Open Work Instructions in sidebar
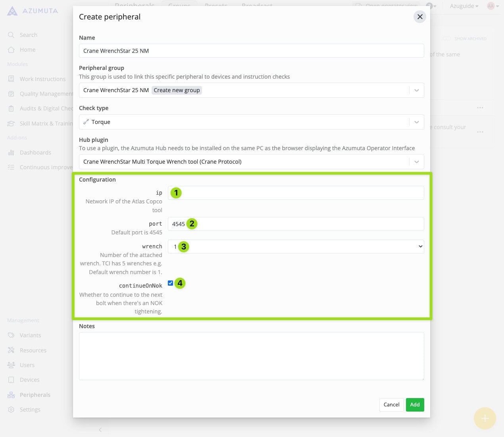The width and height of the screenshot is (504, 437). click(x=42, y=79)
